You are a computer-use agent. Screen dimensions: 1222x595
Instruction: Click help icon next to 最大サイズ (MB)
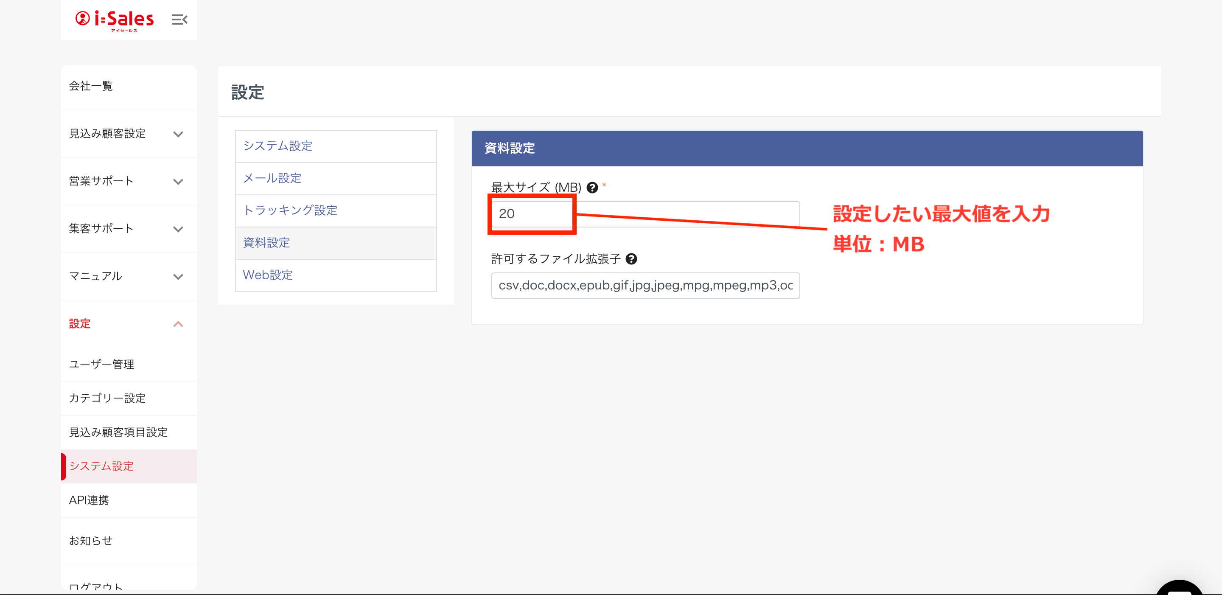(x=592, y=188)
